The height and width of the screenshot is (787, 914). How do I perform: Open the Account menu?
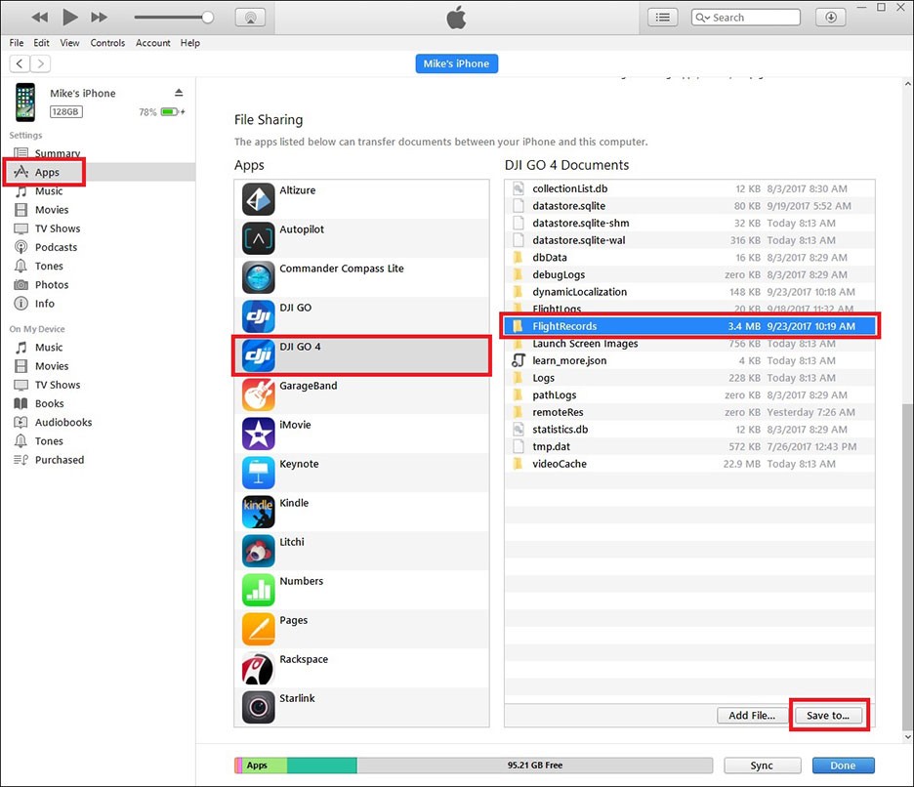pos(153,43)
